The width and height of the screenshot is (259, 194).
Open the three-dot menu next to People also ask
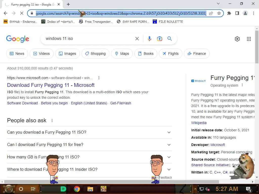pos(52,120)
